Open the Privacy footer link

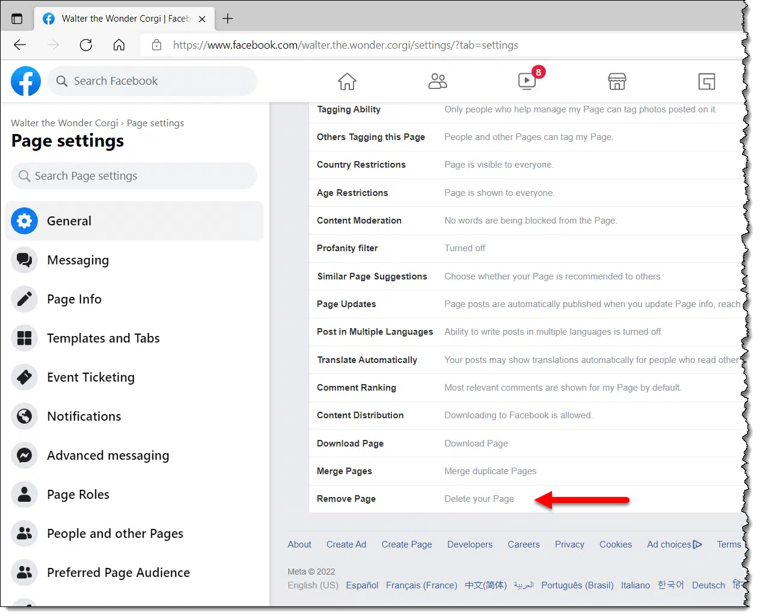pyautogui.click(x=569, y=544)
